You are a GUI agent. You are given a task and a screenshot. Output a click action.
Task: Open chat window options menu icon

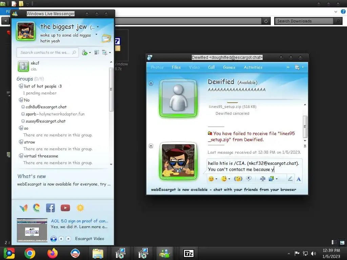pos(297,67)
